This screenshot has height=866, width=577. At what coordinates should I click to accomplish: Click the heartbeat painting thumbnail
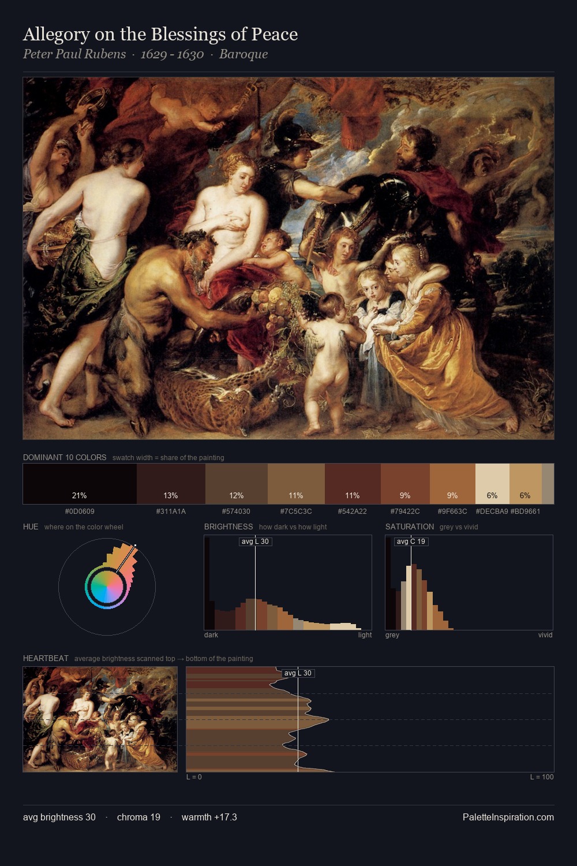coord(100,719)
